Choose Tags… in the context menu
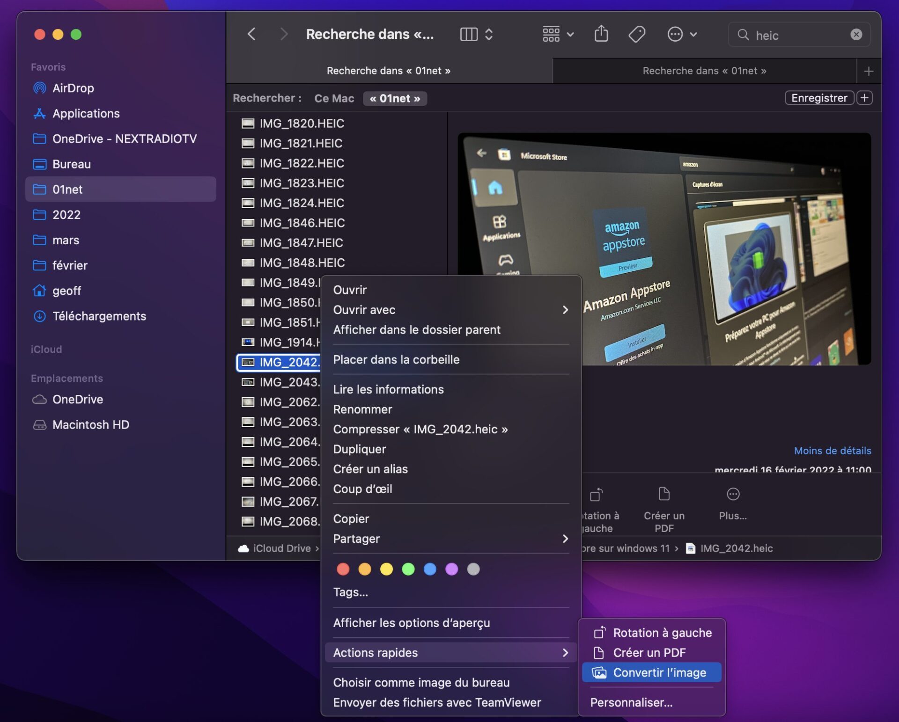This screenshot has width=899, height=722. pos(450,592)
